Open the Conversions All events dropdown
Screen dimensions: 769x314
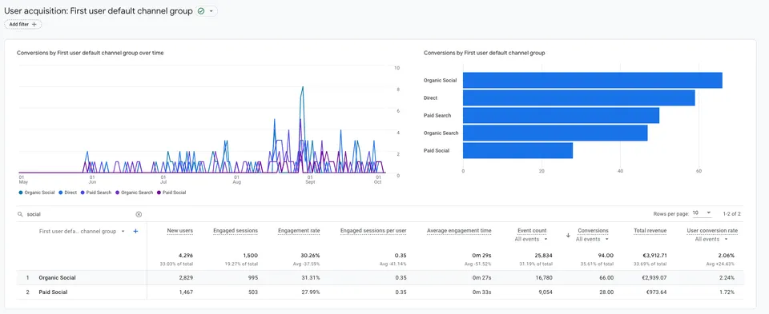(x=592, y=239)
